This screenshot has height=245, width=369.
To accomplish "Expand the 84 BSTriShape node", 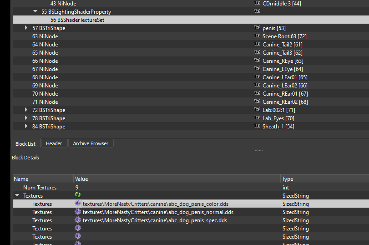I will 26,126.
